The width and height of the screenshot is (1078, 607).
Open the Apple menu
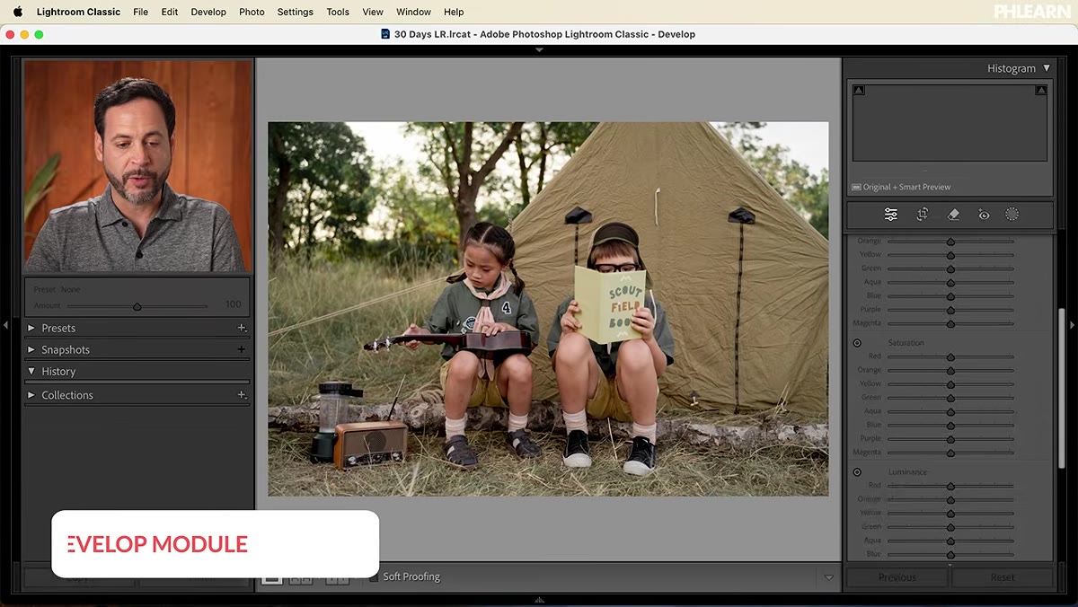(x=17, y=12)
